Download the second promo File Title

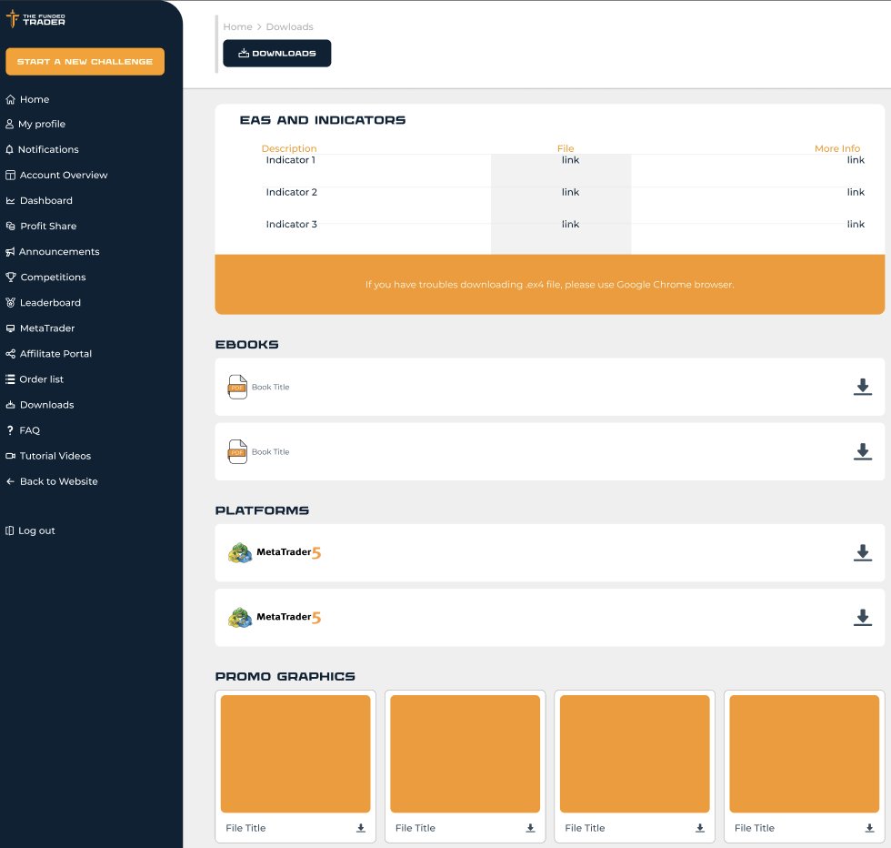[530, 828]
